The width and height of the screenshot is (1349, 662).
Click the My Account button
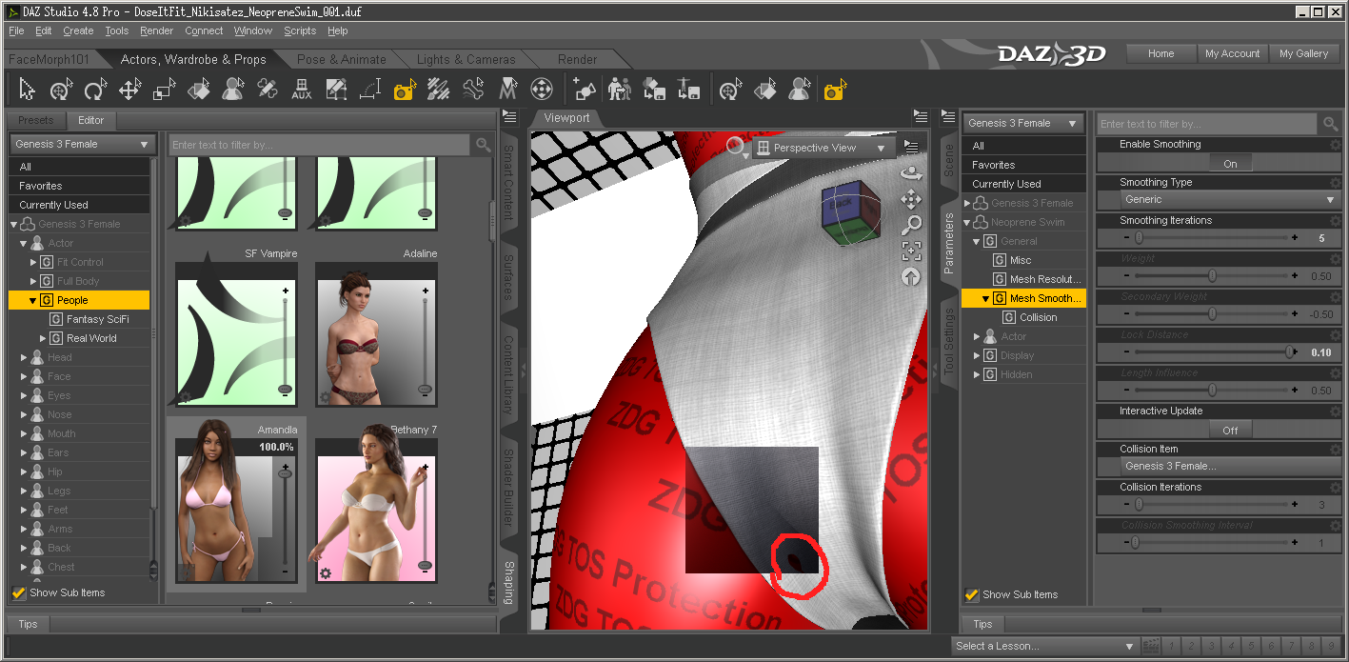[1232, 53]
